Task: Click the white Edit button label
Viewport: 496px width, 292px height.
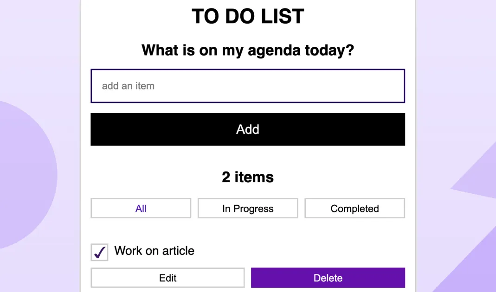Action: tap(167, 278)
